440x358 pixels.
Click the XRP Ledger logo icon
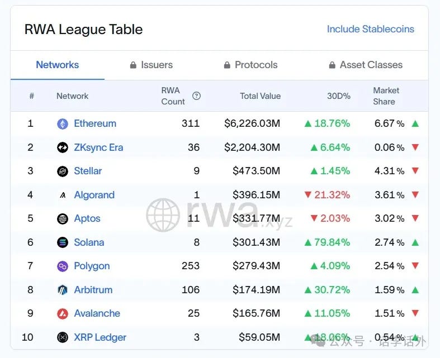[x=63, y=337]
